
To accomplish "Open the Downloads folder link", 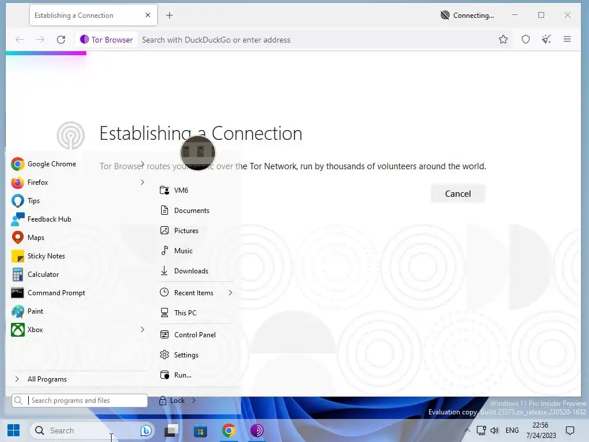I will click(191, 271).
